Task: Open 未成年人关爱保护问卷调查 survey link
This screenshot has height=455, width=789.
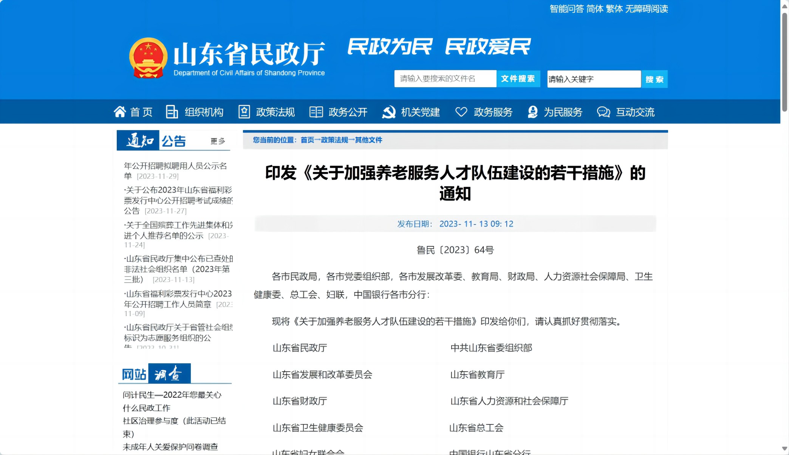Action: click(170, 447)
